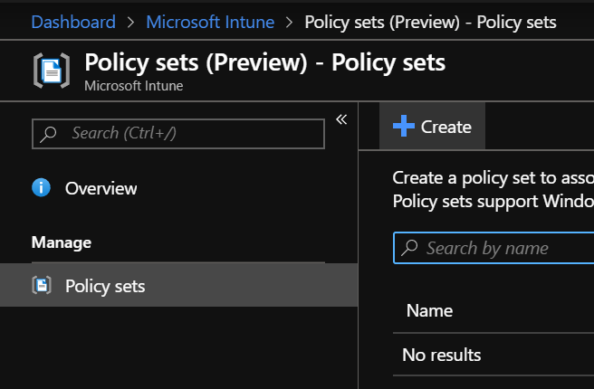The image size is (594, 389).
Task: Click the Dashboard breadcrumb link
Action: [x=73, y=22]
